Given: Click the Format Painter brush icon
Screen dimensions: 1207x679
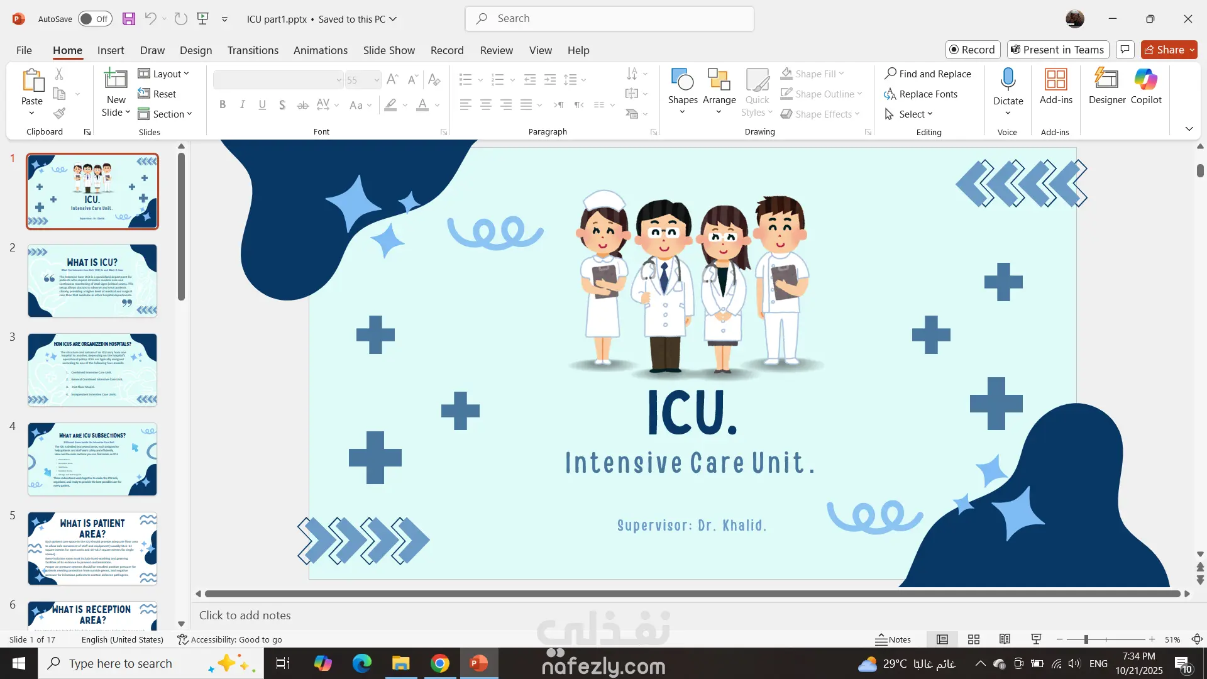Looking at the screenshot, I should (x=59, y=114).
